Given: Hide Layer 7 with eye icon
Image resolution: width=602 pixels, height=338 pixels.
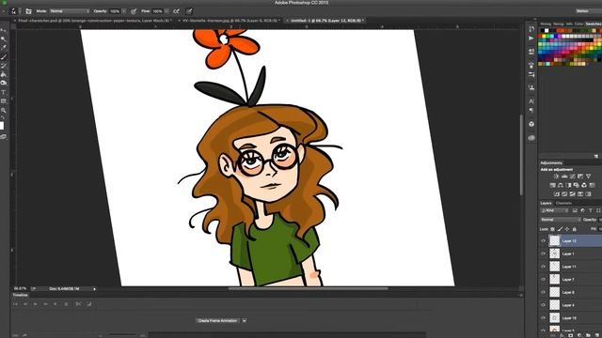Looking at the screenshot, I should [x=544, y=280].
